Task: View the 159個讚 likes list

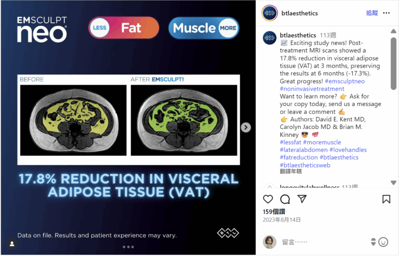Action: click(274, 211)
